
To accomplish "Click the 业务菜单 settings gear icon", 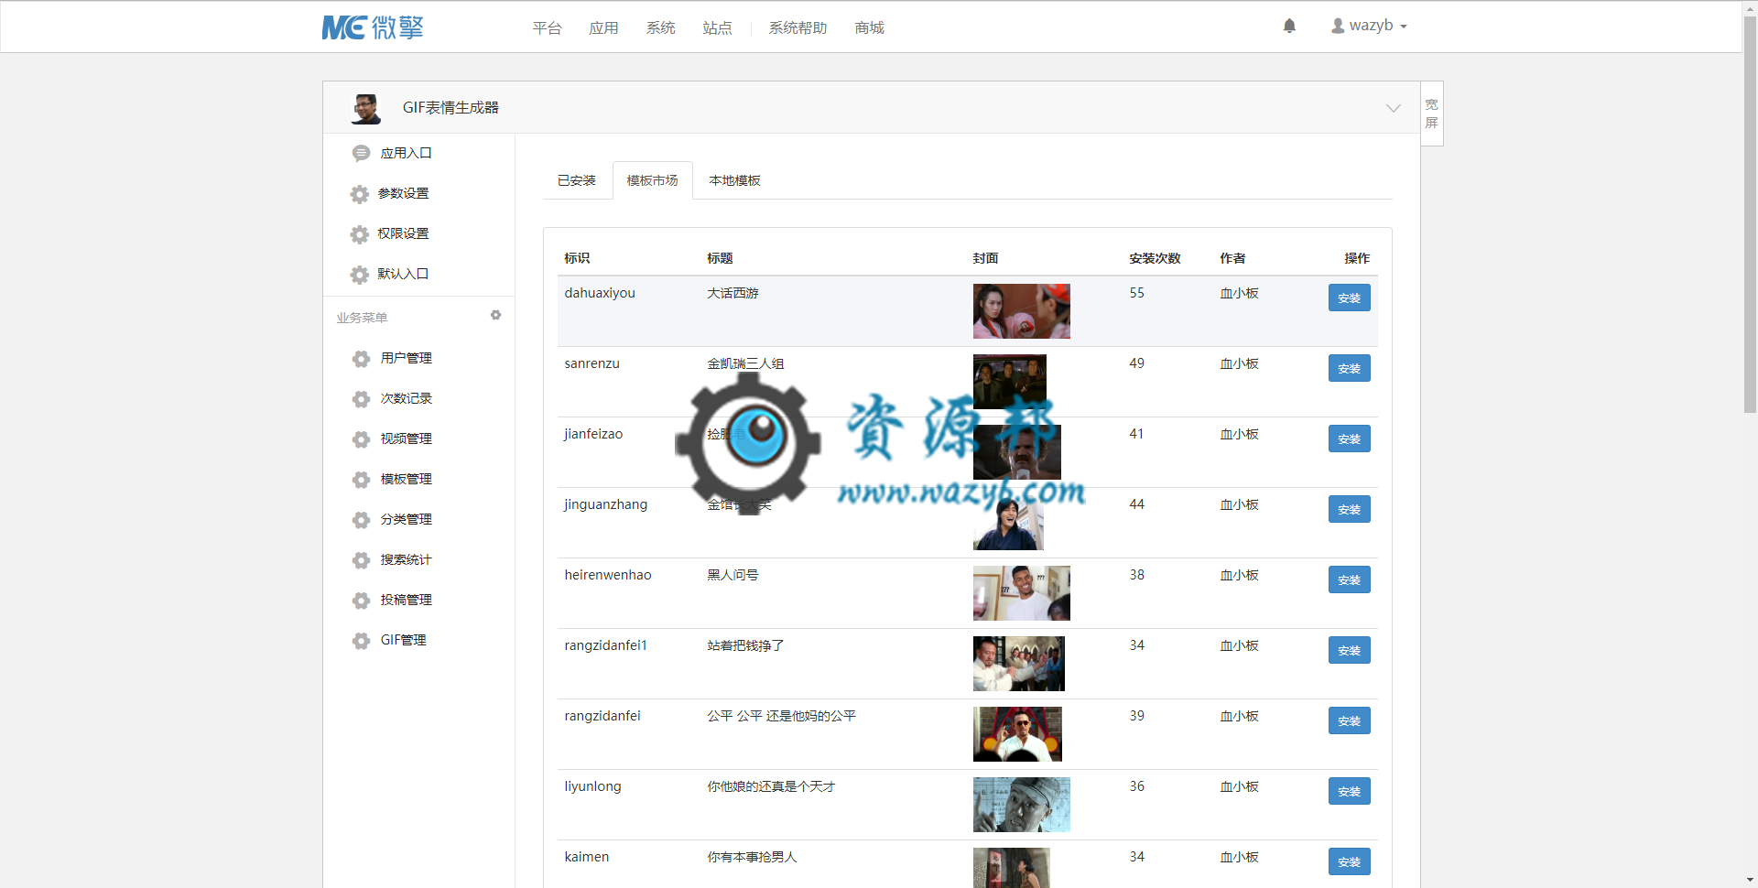I will [x=495, y=315].
